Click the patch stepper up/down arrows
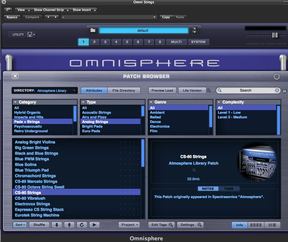 point(195,30)
